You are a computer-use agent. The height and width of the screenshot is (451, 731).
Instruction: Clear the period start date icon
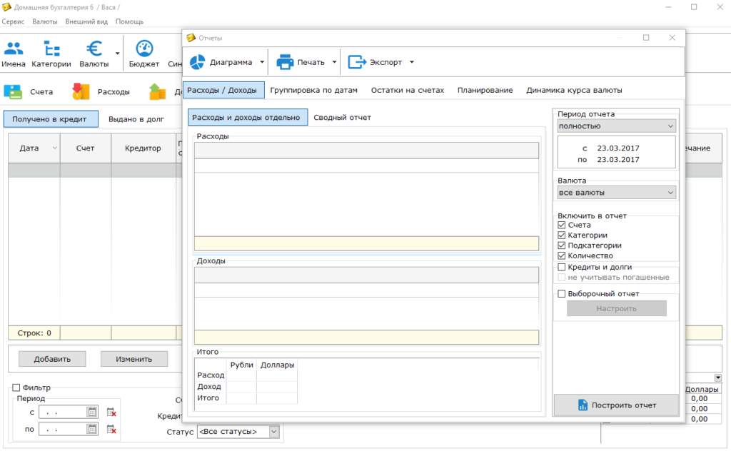tap(111, 412)
